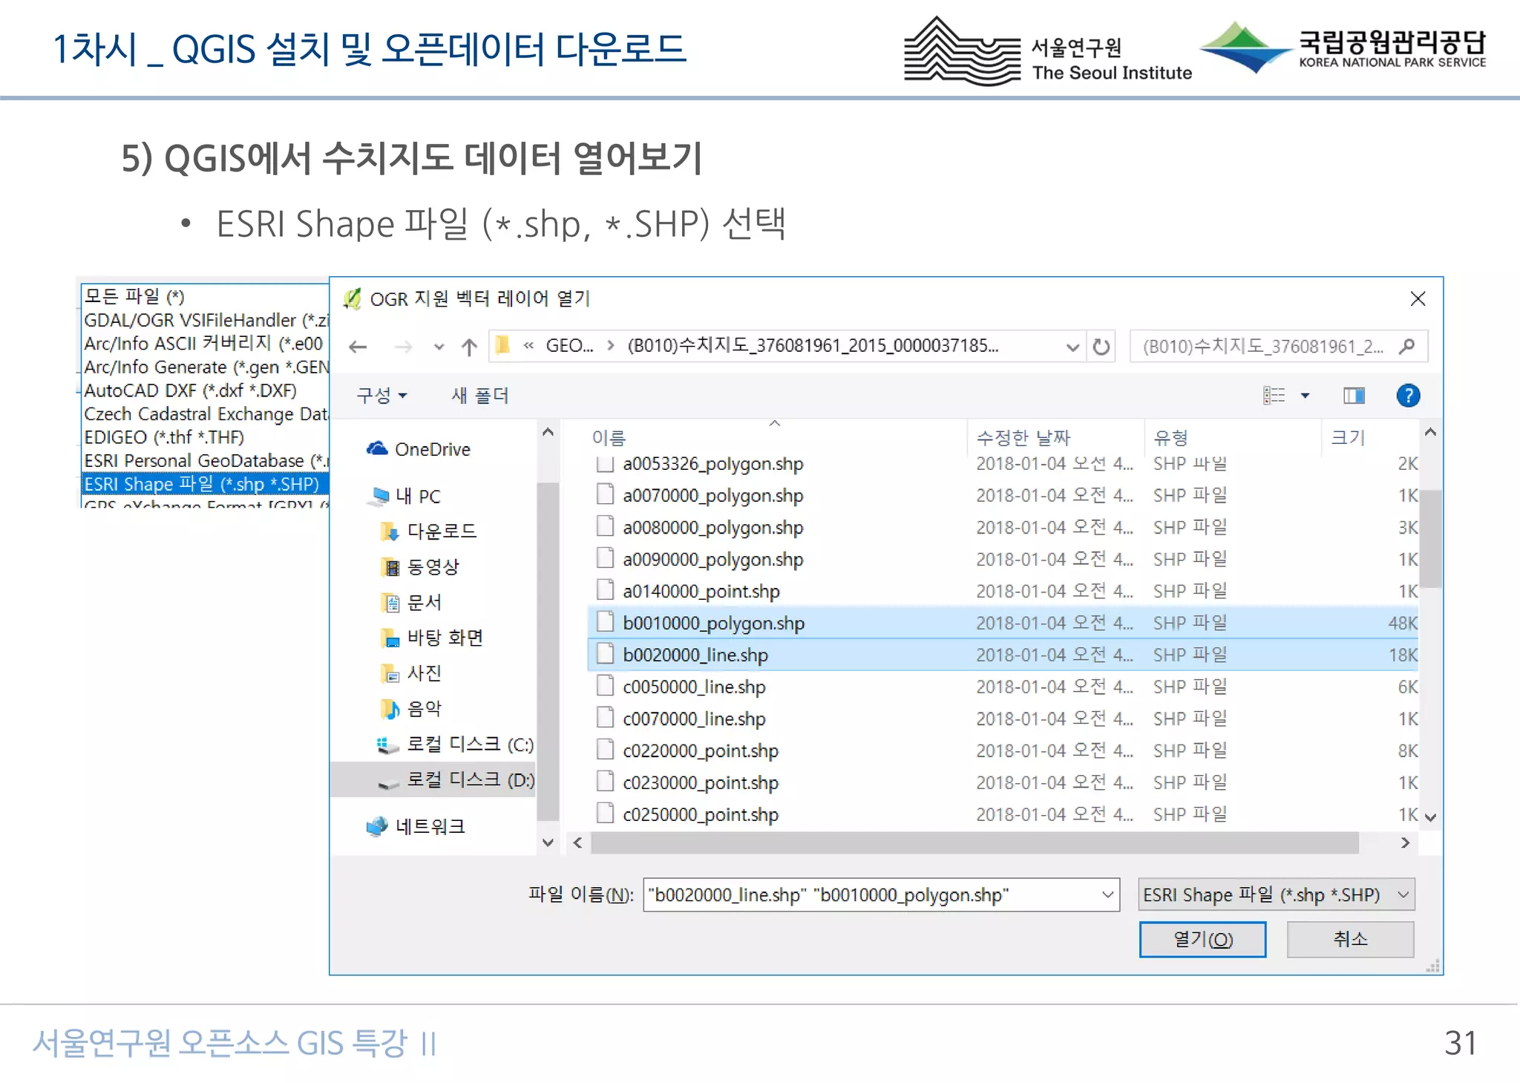Select OneDrive in navigation pane
The width and height of the screenshot is (1520, 1083).
(419, 449)
